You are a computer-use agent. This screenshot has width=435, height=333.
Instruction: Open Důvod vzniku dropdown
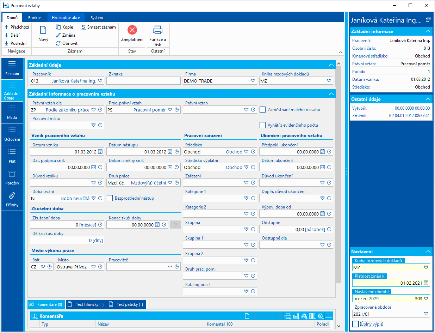click(93, 183)
